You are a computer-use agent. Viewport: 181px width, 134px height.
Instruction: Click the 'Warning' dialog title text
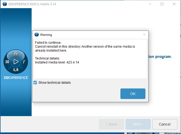pyautogui.click(x=46, y=35)
